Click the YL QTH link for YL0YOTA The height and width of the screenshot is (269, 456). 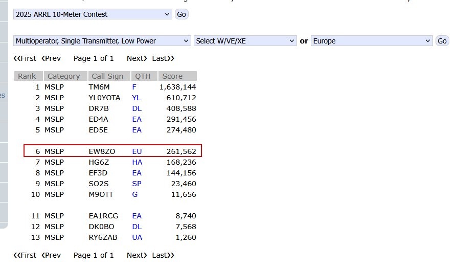tap(136, 98)
